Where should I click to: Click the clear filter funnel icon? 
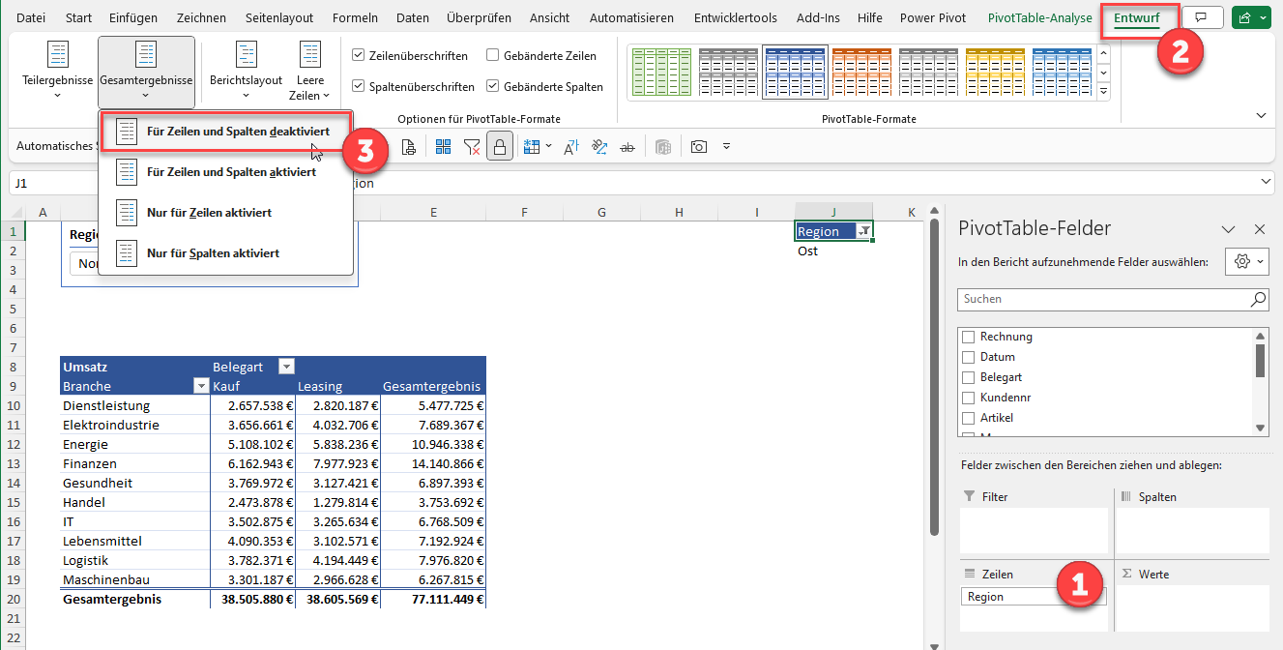[x=471, y=147]
